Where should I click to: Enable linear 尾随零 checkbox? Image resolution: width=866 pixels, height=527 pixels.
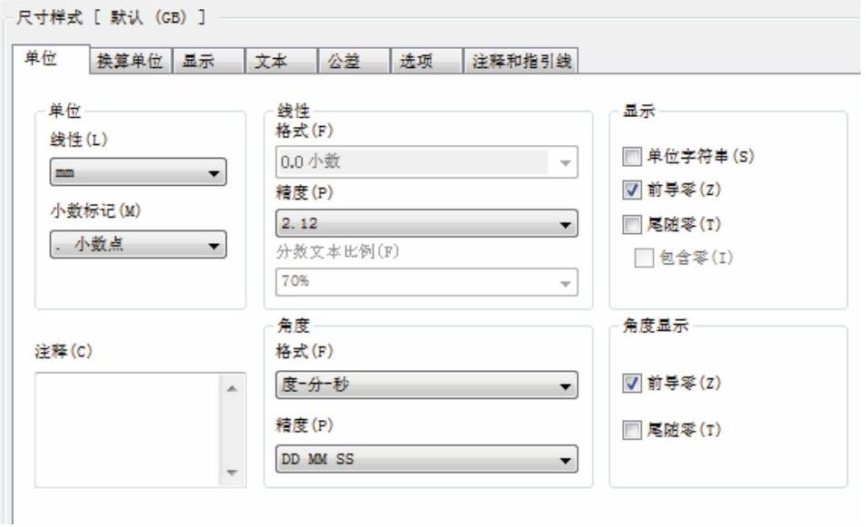tap(632, 224)
